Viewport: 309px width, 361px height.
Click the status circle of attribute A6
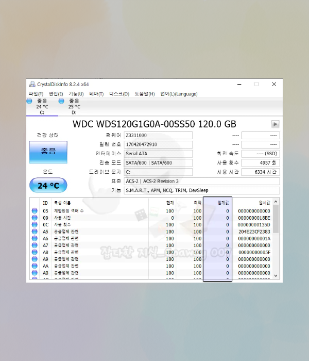point(35,238)
